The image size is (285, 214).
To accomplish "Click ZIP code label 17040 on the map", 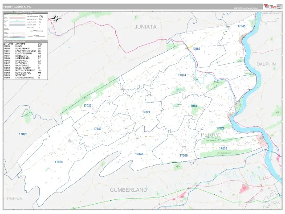I will [x=139, y=154].
